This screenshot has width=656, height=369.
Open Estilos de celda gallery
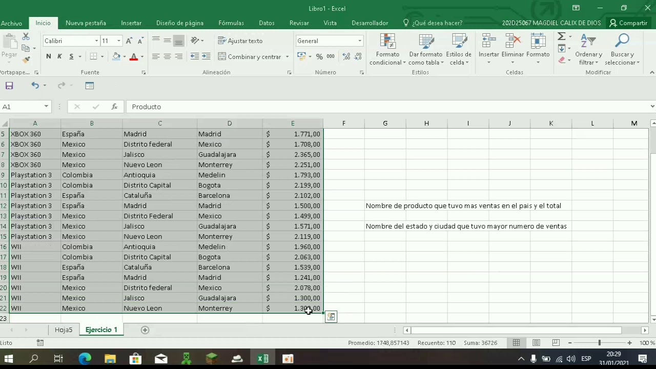coord(459,50)
